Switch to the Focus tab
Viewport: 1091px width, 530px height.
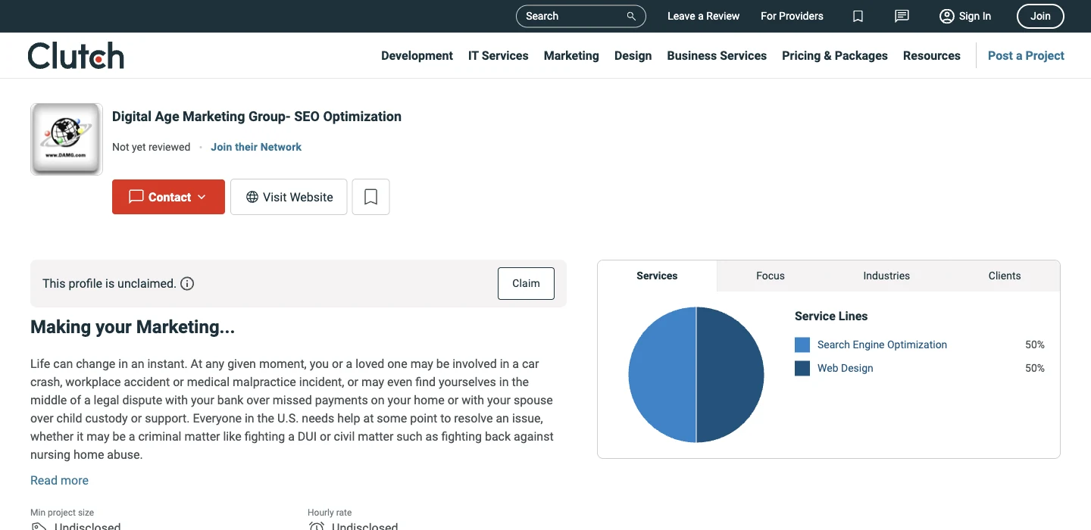tap(771, 276)
